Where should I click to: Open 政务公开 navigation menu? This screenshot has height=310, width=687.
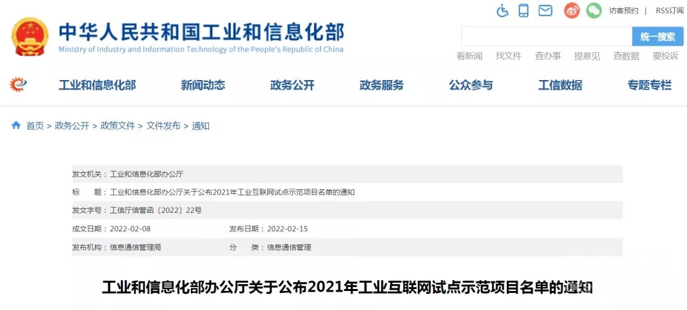292,85
